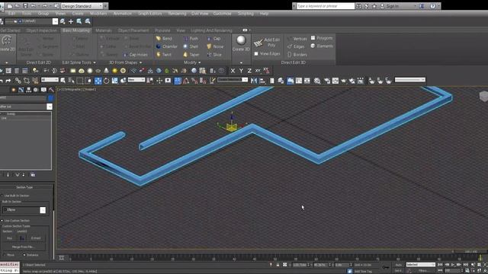
Task: Open the Modify panel tab icon
Action: coord(21,90)
